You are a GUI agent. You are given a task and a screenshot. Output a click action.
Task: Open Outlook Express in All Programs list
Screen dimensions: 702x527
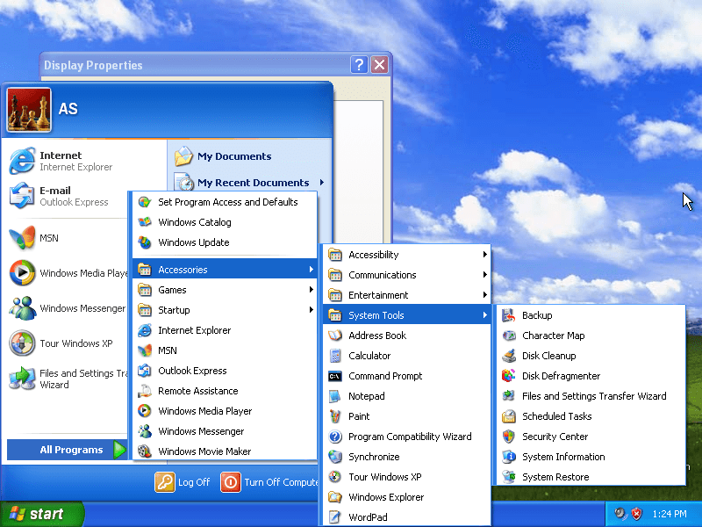click(x=225, y=370)
